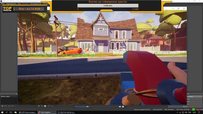Open File Explorer from the taskbar
The width and height of the screenshot is (203, 114).
pyautogui.click(x=16, y=112)
